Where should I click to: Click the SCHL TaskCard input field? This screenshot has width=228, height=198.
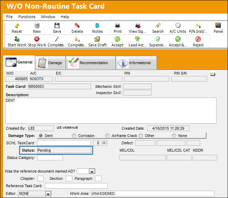click(x=64, y=143)
